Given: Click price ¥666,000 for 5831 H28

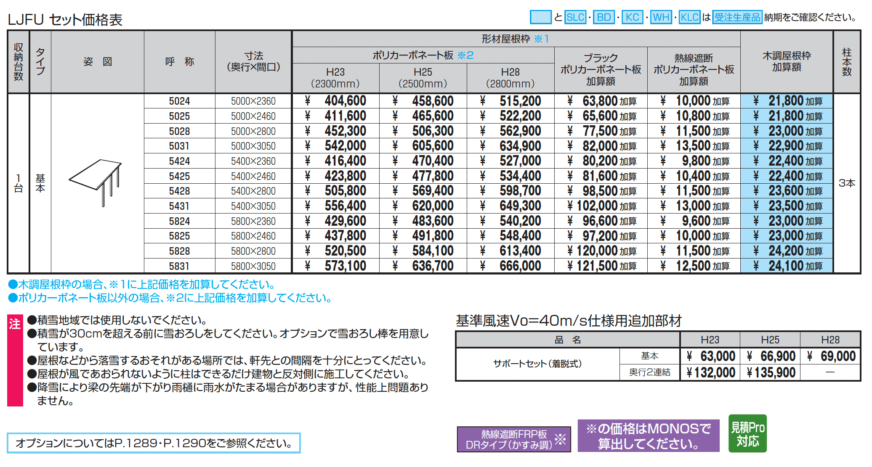Looking at the screenshot, I should pyautogui.click(x=510, y=266).
